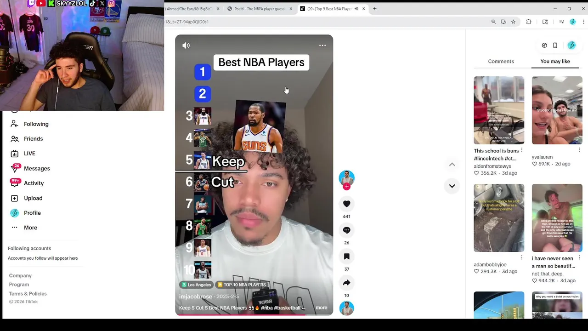Open LIVE in the sidebar
This screenshot has width=588, height=331.
click(x=29, y=154)
